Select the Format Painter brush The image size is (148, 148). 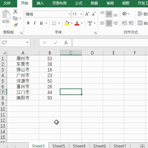coord(15,25)
